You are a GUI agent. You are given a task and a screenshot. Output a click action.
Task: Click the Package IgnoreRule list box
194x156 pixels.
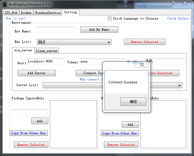(x=73, y=124)
